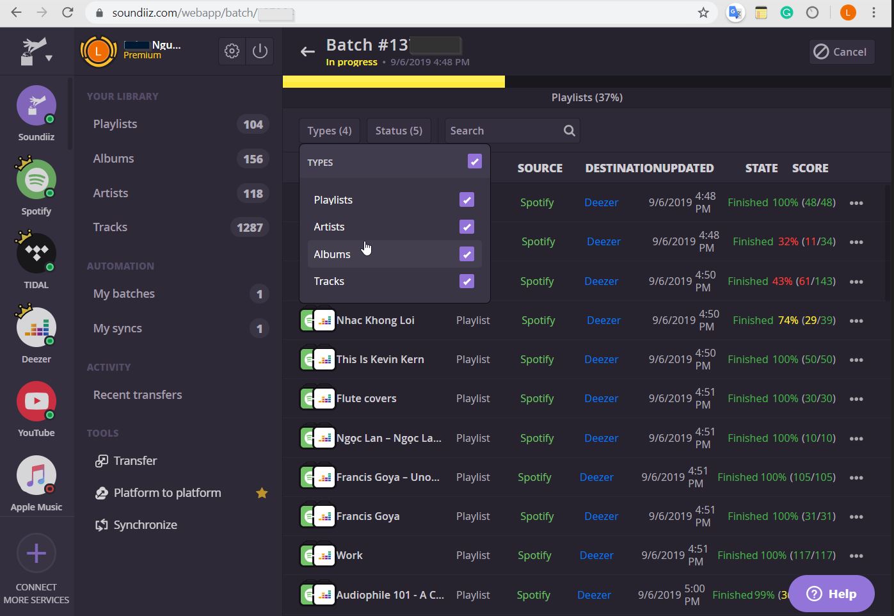The height and width of the screenshot is (616, 894).
Task: Click the search magnifier icon
Action: 569,131
